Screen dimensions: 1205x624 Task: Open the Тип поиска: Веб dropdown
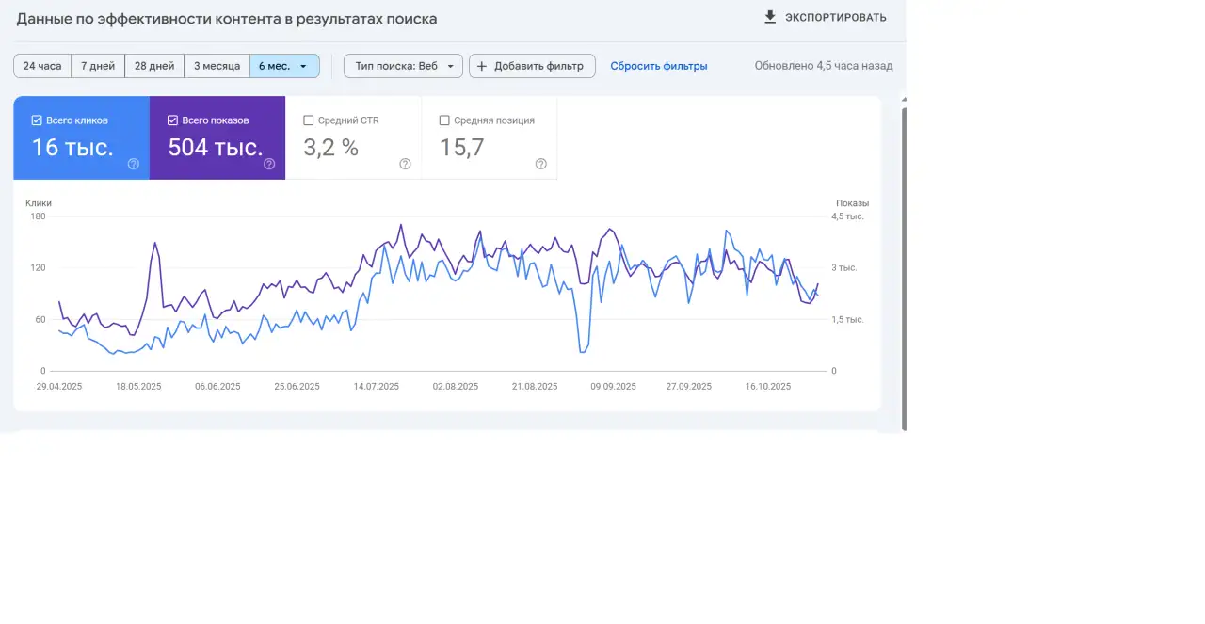(403, 66)
